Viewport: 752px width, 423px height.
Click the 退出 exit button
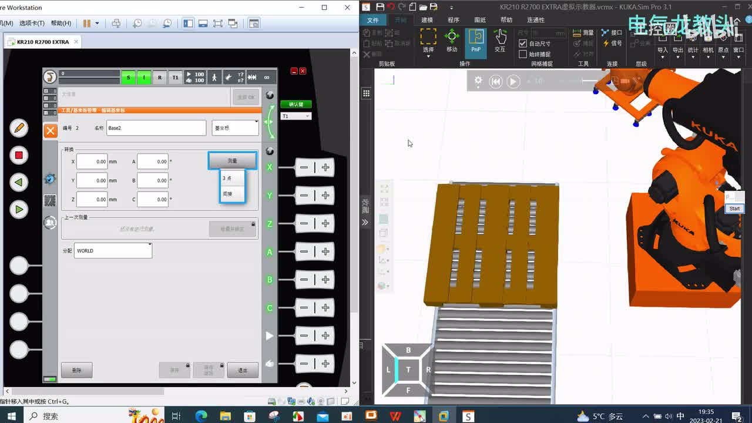[243, 370]
